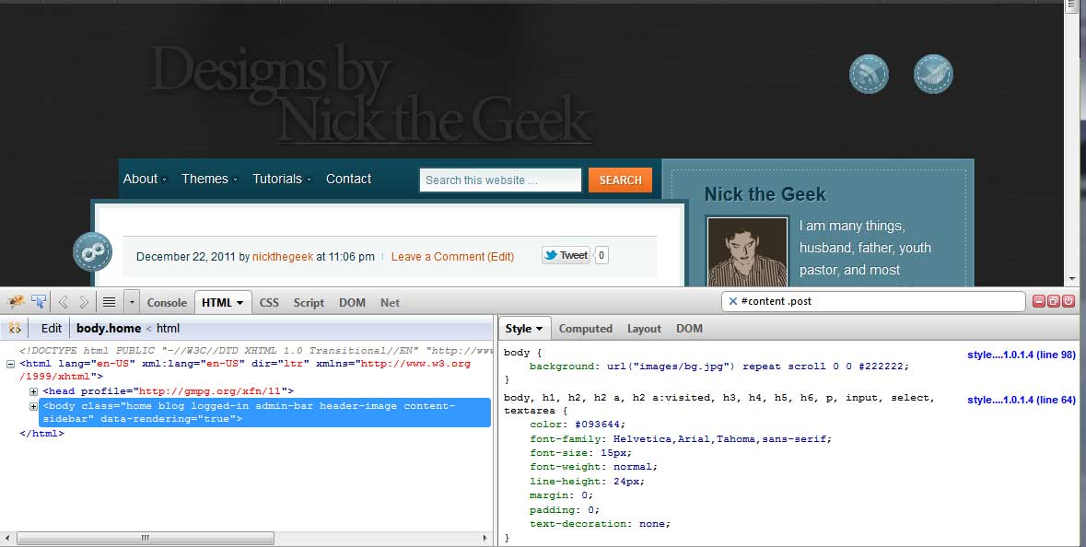Screen dimensions: 1086x547
Task: Click the RSS feed badge icon
Action: point(868,75)
